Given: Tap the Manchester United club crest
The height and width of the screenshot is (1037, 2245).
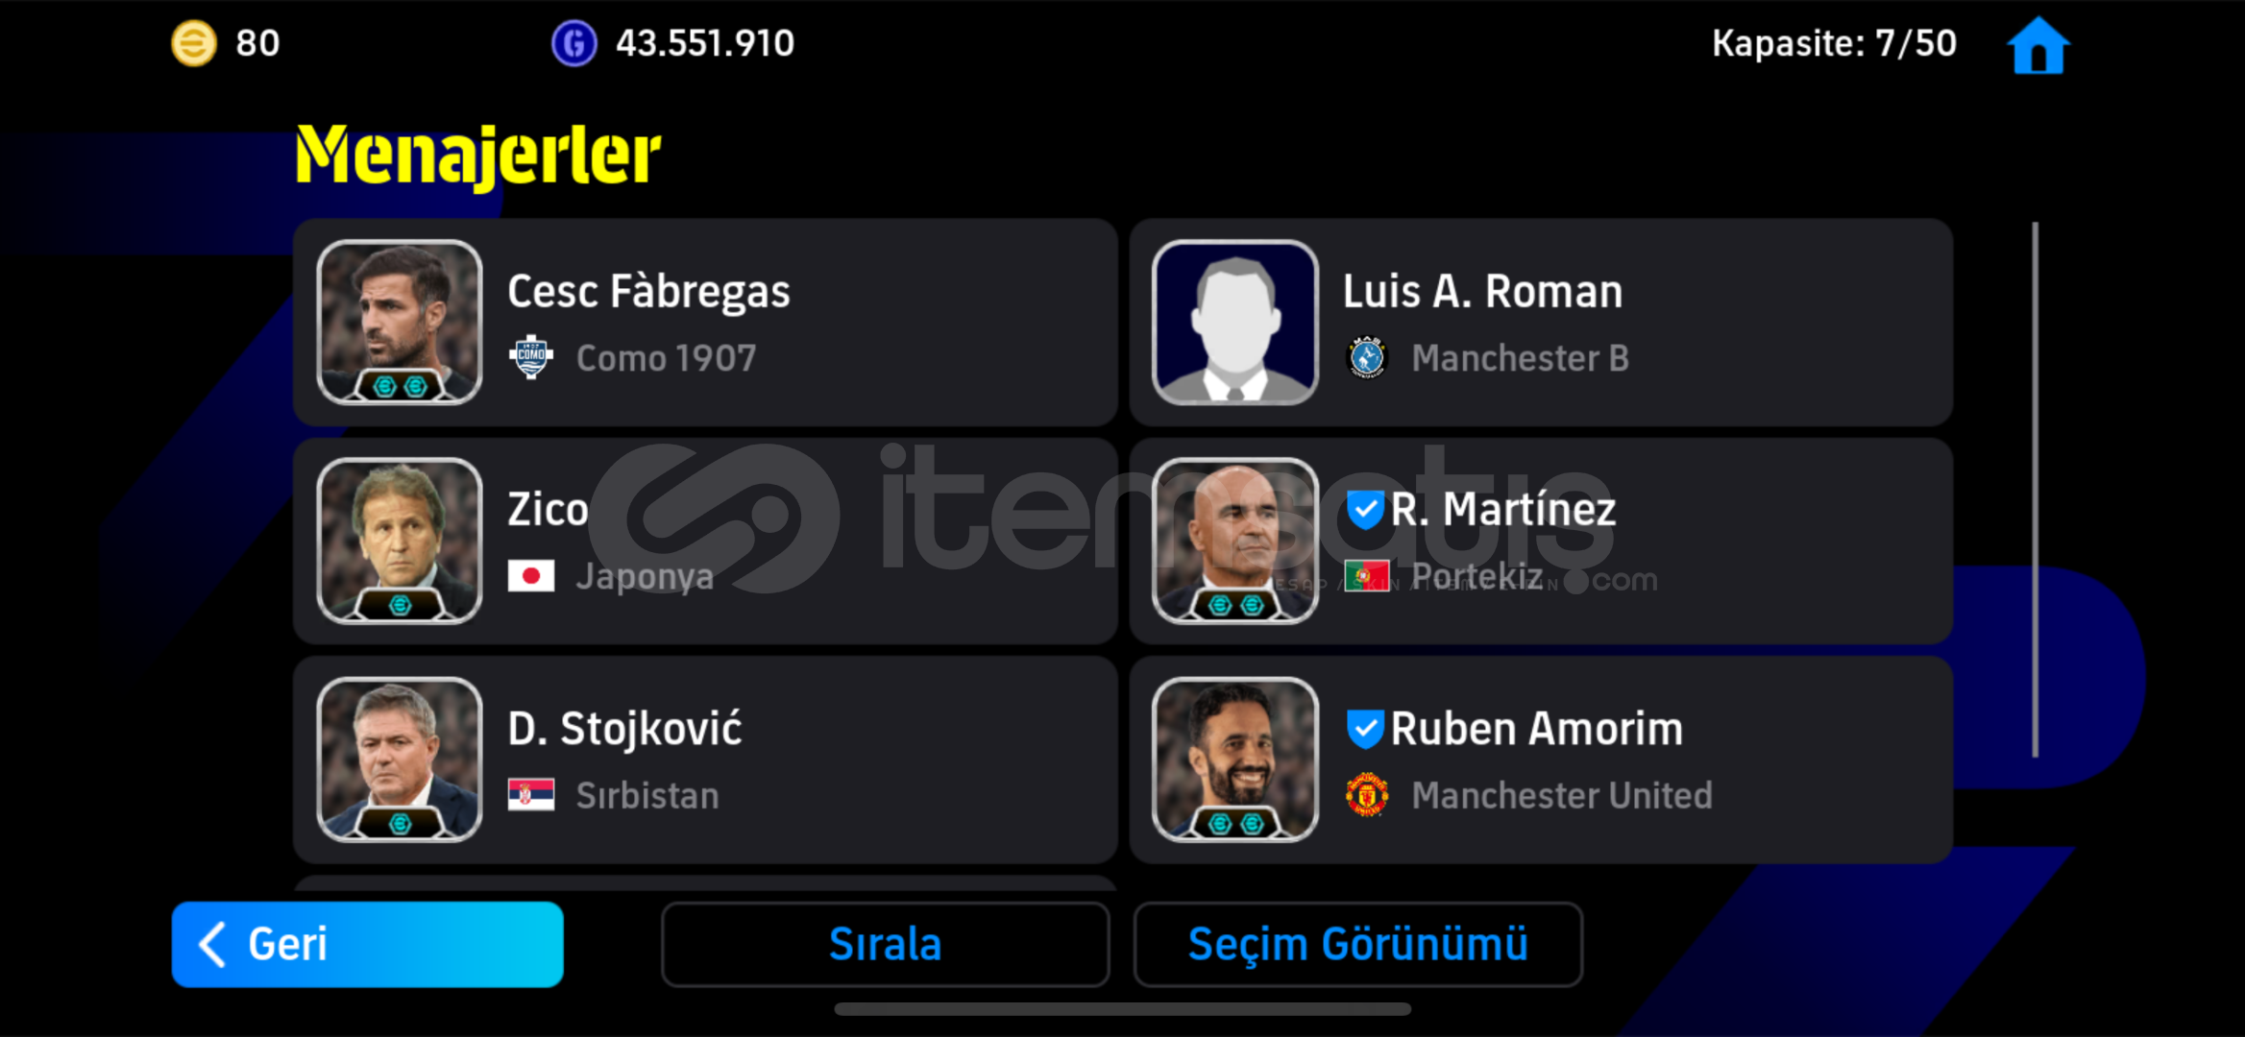Looking at the screenshot, I should (x=1366, y=795).
